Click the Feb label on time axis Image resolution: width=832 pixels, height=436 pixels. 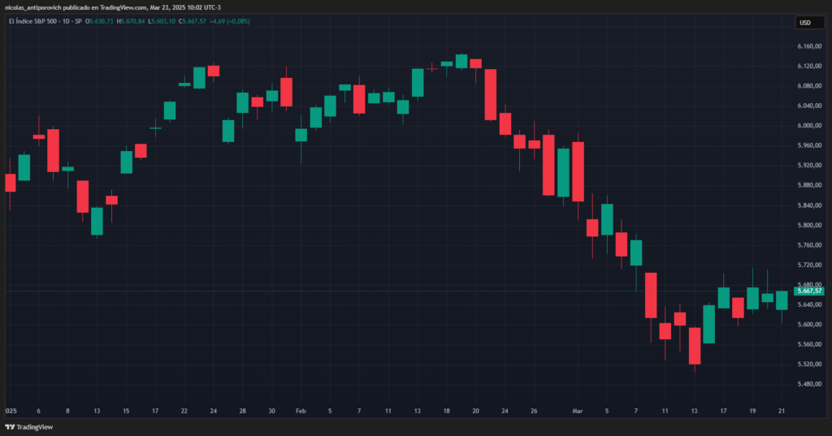[301, 411]
